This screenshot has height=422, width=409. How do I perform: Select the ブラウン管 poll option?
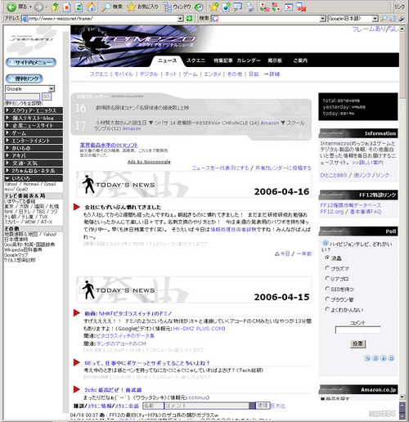point(327,299)
